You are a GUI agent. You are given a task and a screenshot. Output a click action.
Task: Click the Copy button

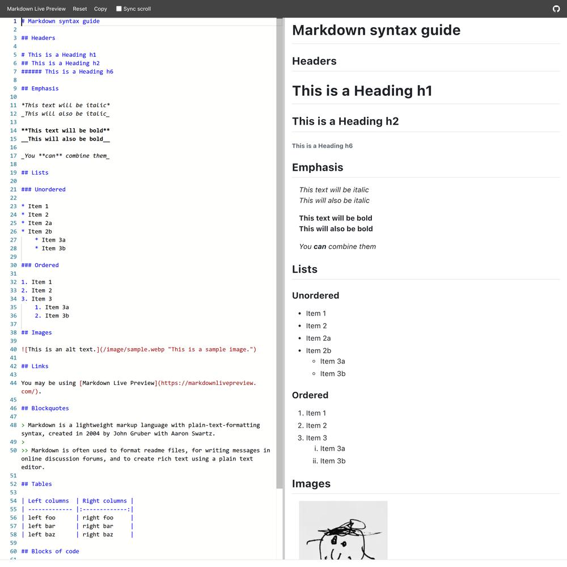pyautogui.click(x=100, y=9)
